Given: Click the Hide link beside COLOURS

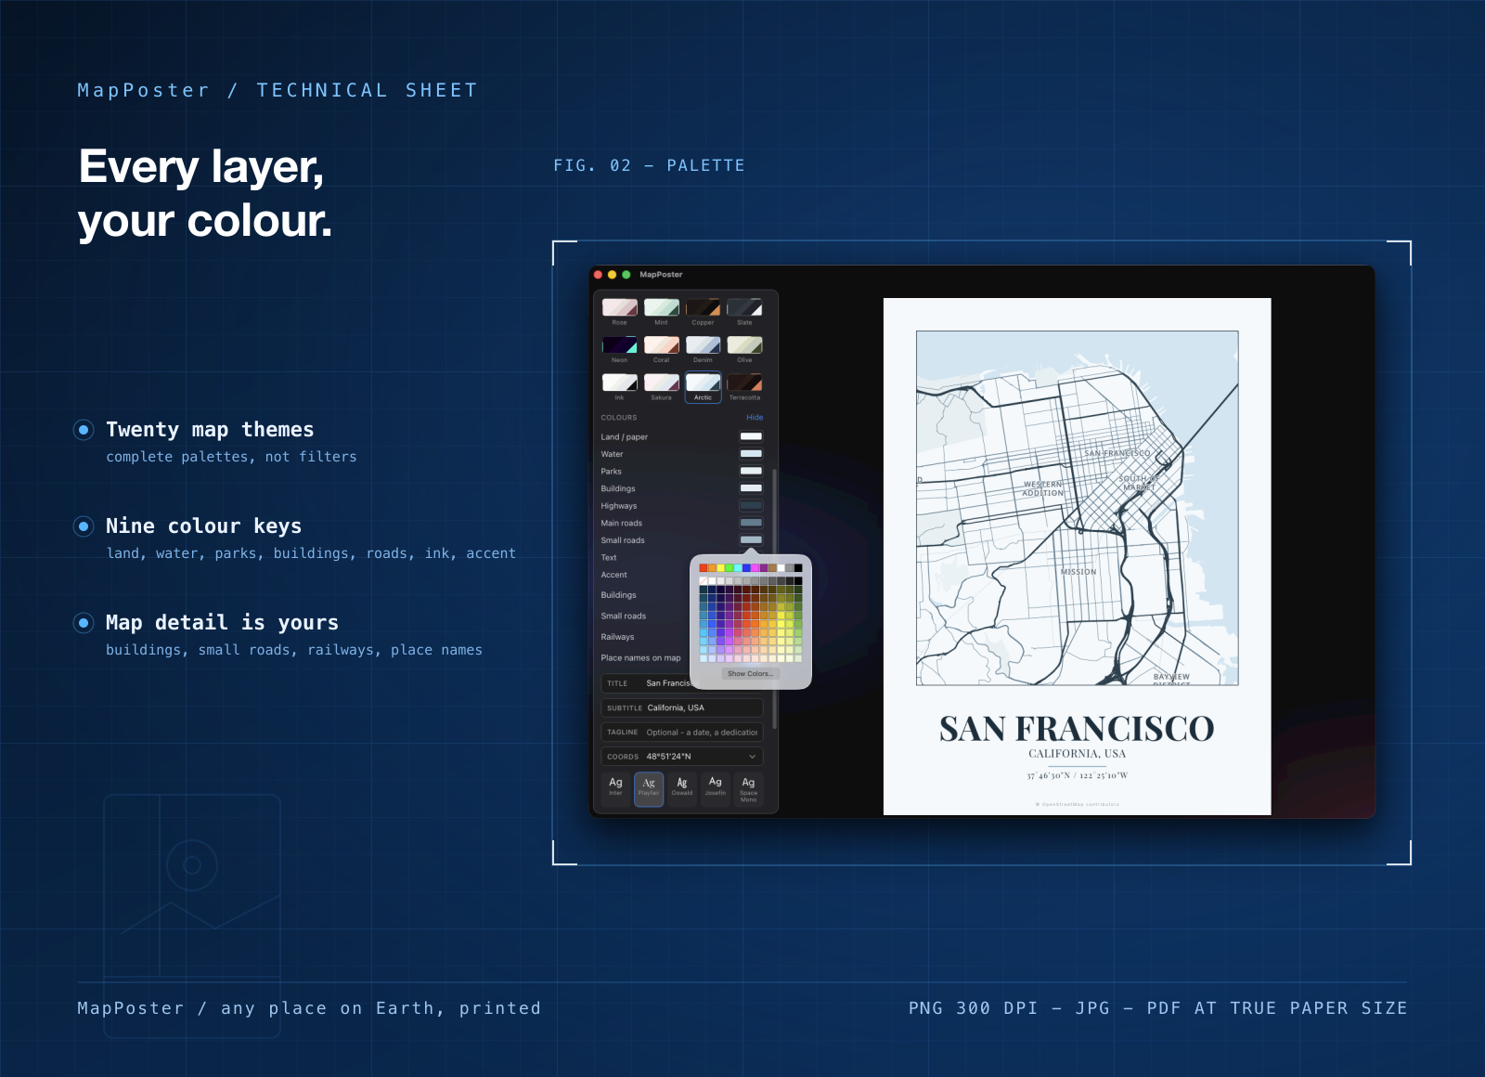Looking at the screenshot, I should 755,418.
